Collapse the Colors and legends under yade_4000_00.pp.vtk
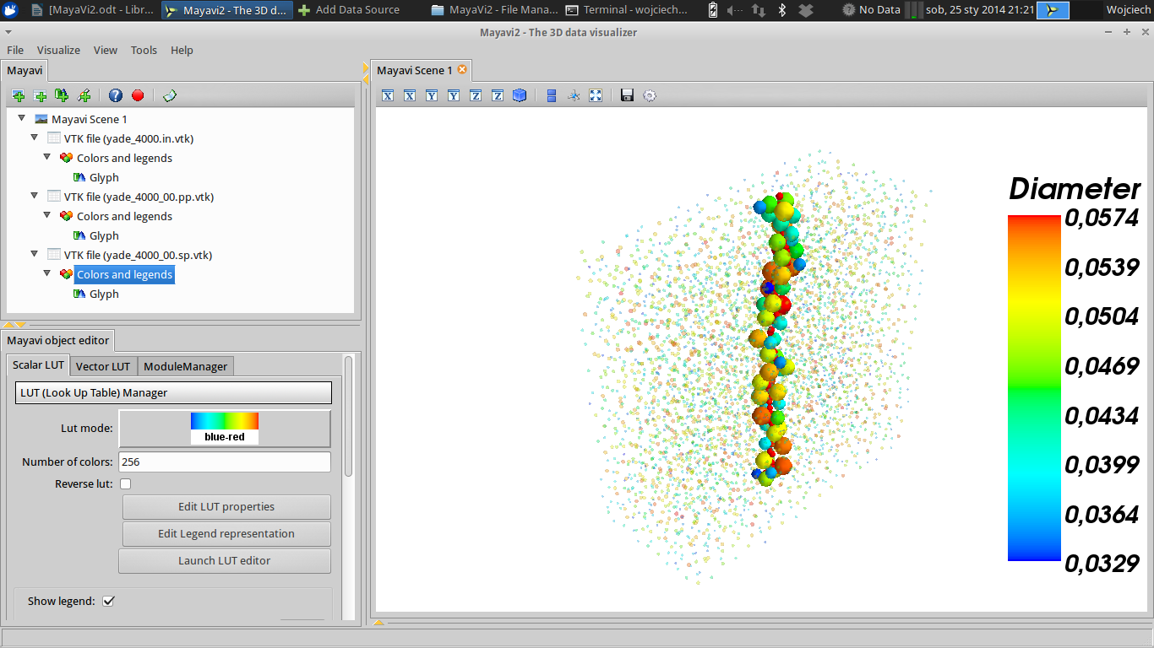 [x=47, y=216]
